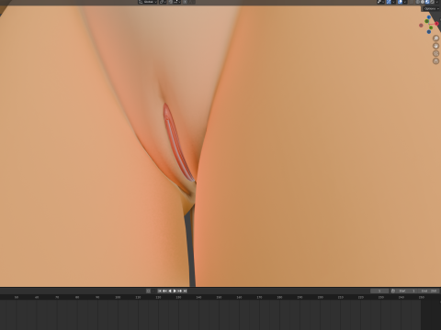441x330 pixels.
Task: Click frame 240 on the timeline ruler
Action: pos(401,297)
